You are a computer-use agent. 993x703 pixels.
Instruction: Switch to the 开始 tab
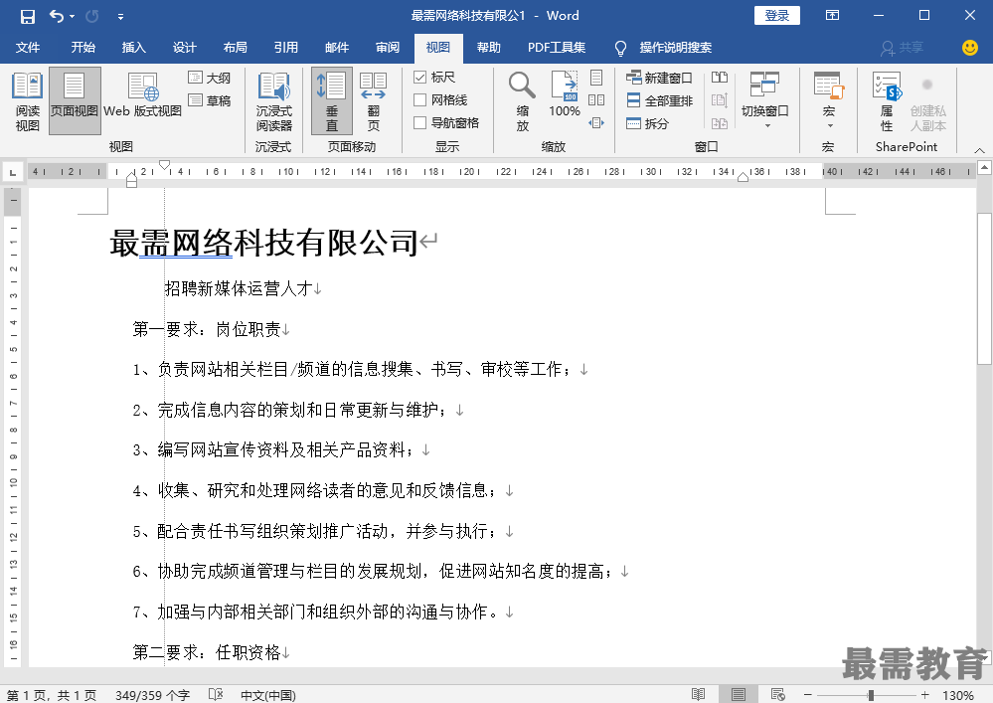pyautogui.click(x=83, y=48)
